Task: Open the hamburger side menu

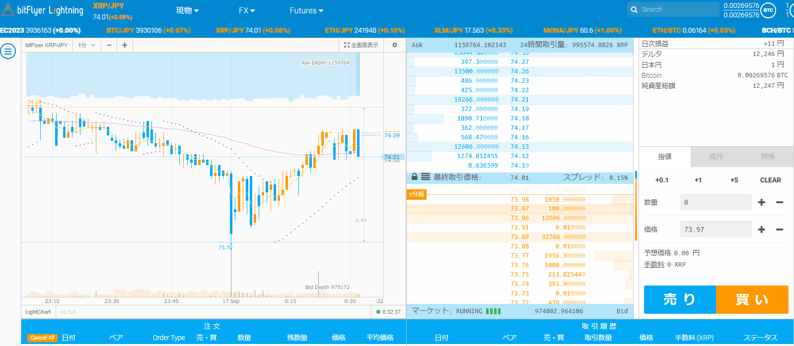Action: click(8, 51)
